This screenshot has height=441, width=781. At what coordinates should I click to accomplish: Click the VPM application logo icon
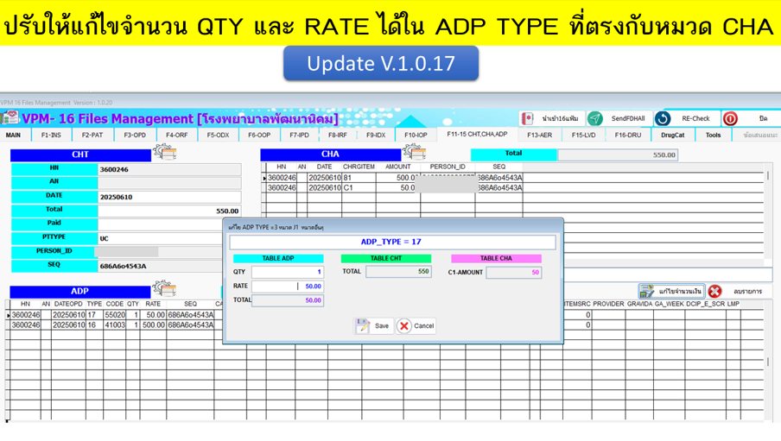pos(10,118)
